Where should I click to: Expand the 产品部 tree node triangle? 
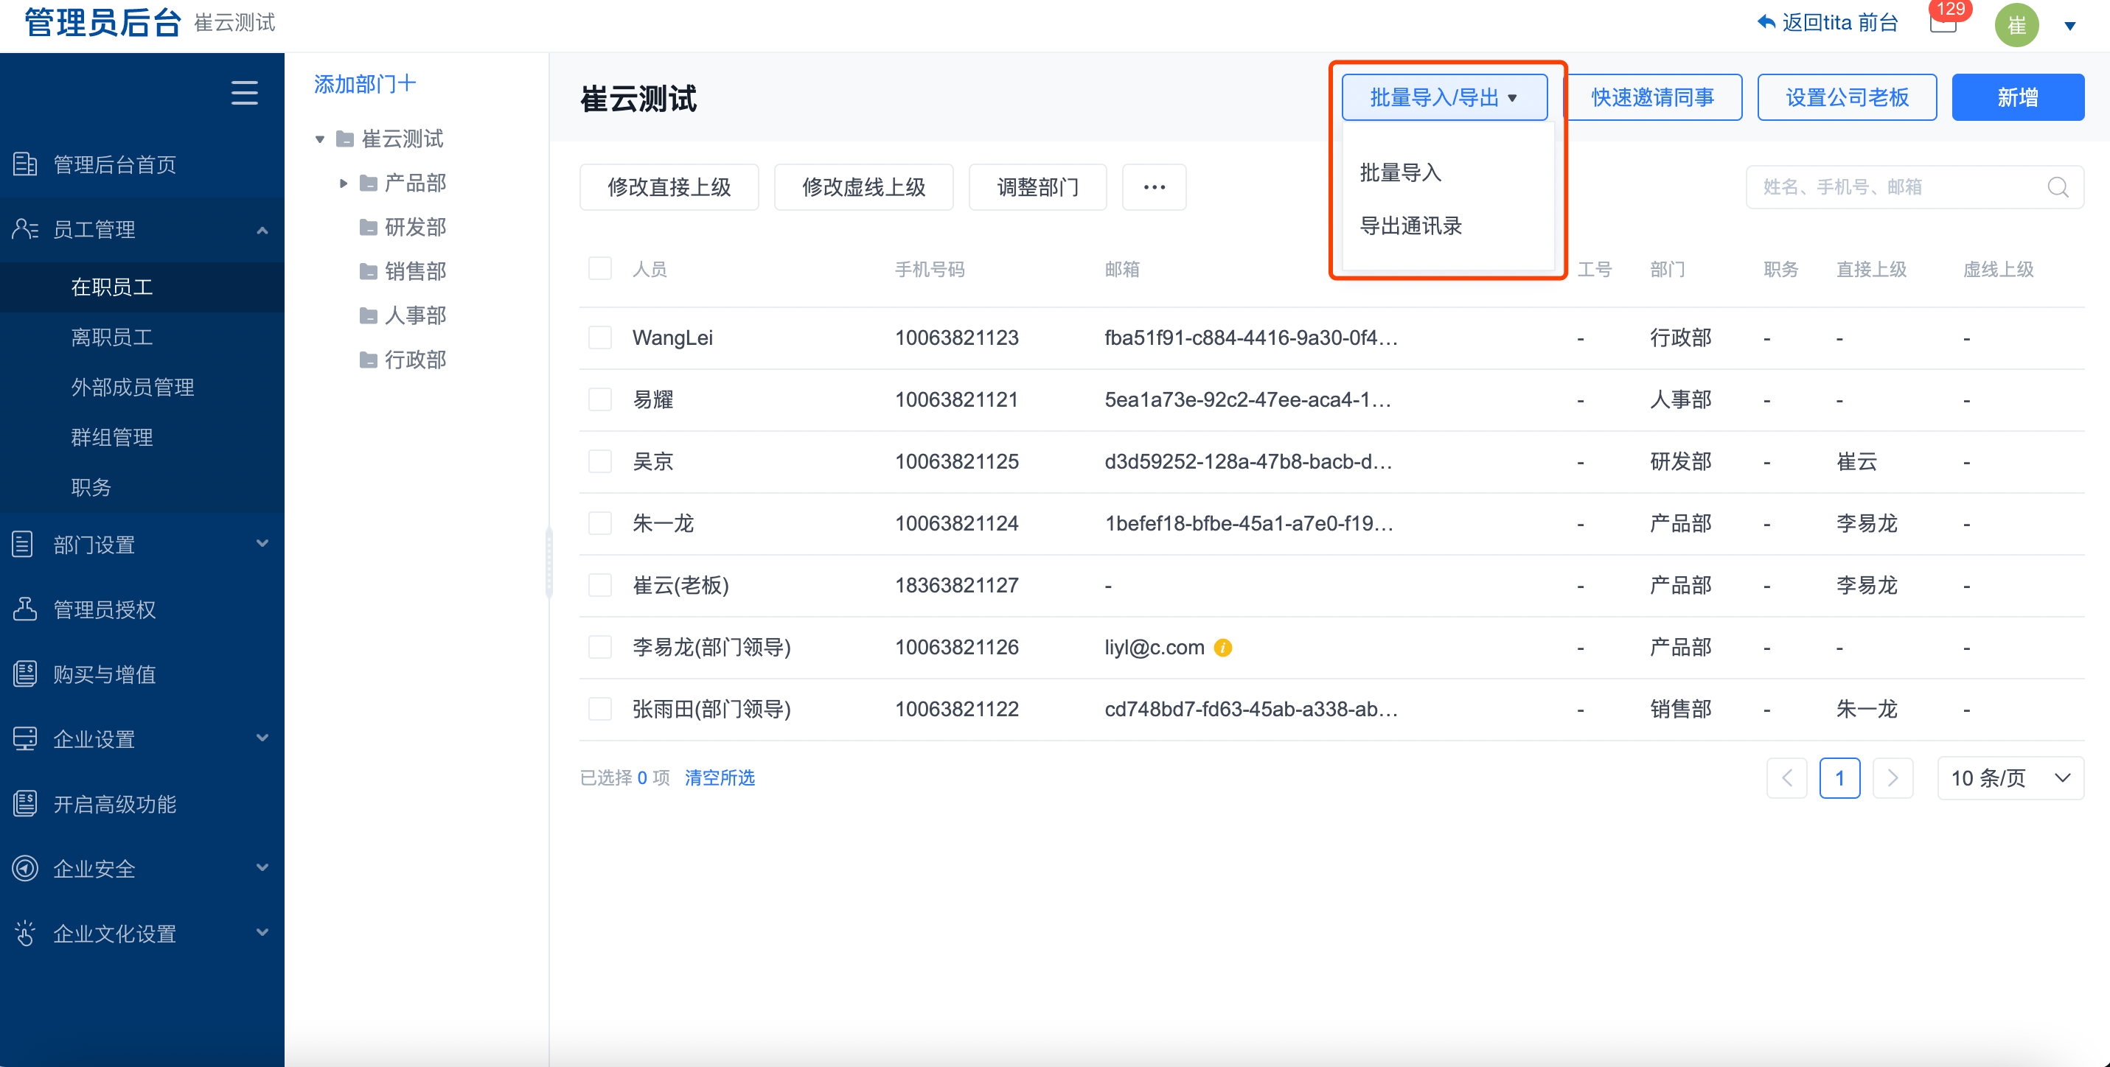(x=344, y=183)
